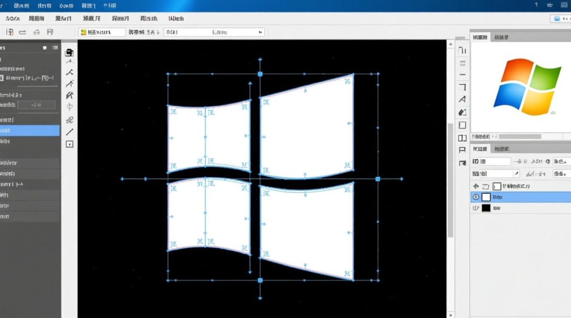Click the button at top right with blue icon
571x318 pixels.
pyautogui.click(x=560, y=19)
